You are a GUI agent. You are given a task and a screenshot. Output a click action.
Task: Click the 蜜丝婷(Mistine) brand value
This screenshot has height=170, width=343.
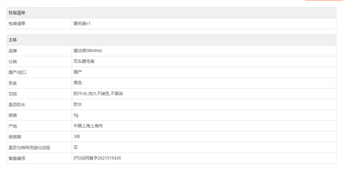click(88, 51)
